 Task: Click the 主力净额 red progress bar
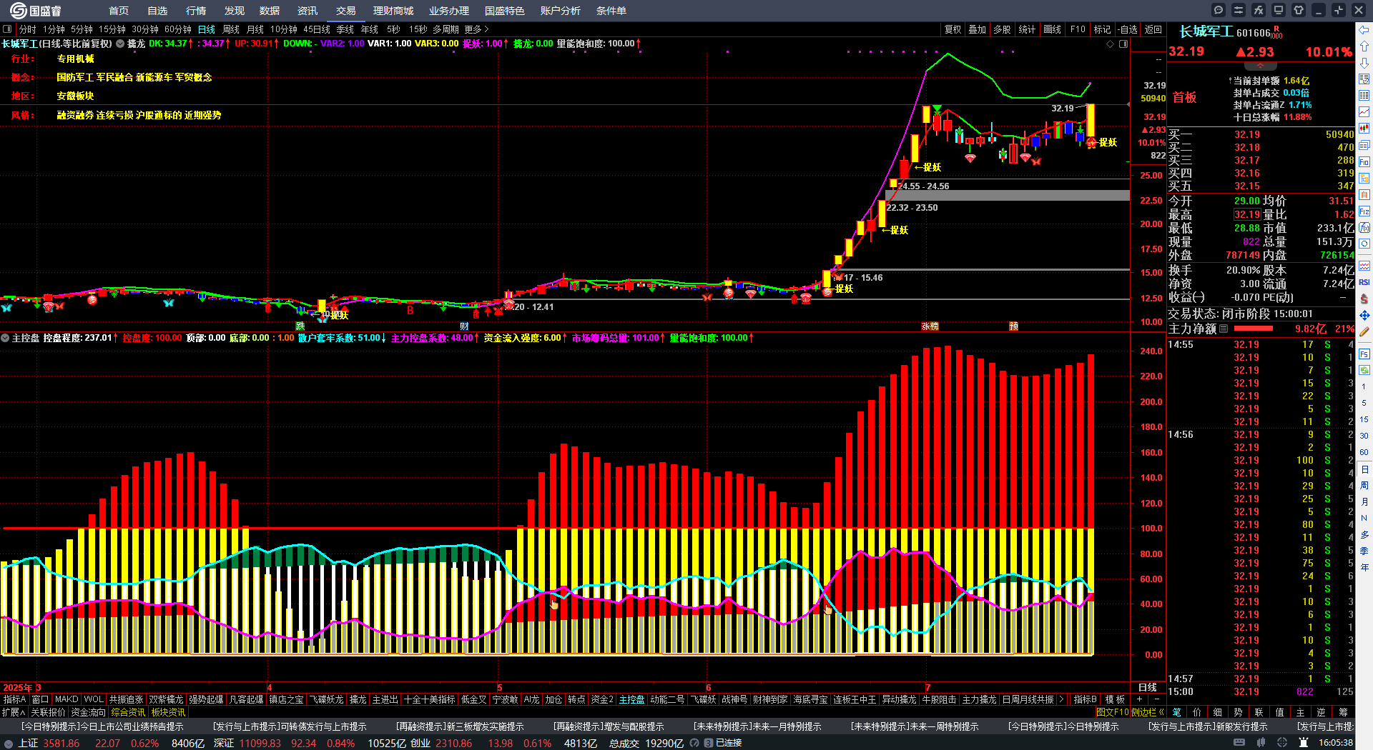point(1254,329)
